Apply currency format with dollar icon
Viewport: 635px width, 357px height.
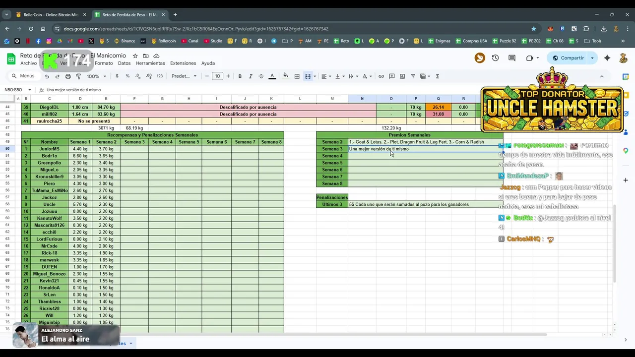[117, 76]
